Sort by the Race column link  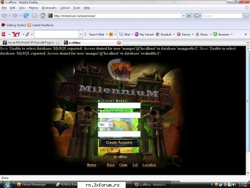111,165
